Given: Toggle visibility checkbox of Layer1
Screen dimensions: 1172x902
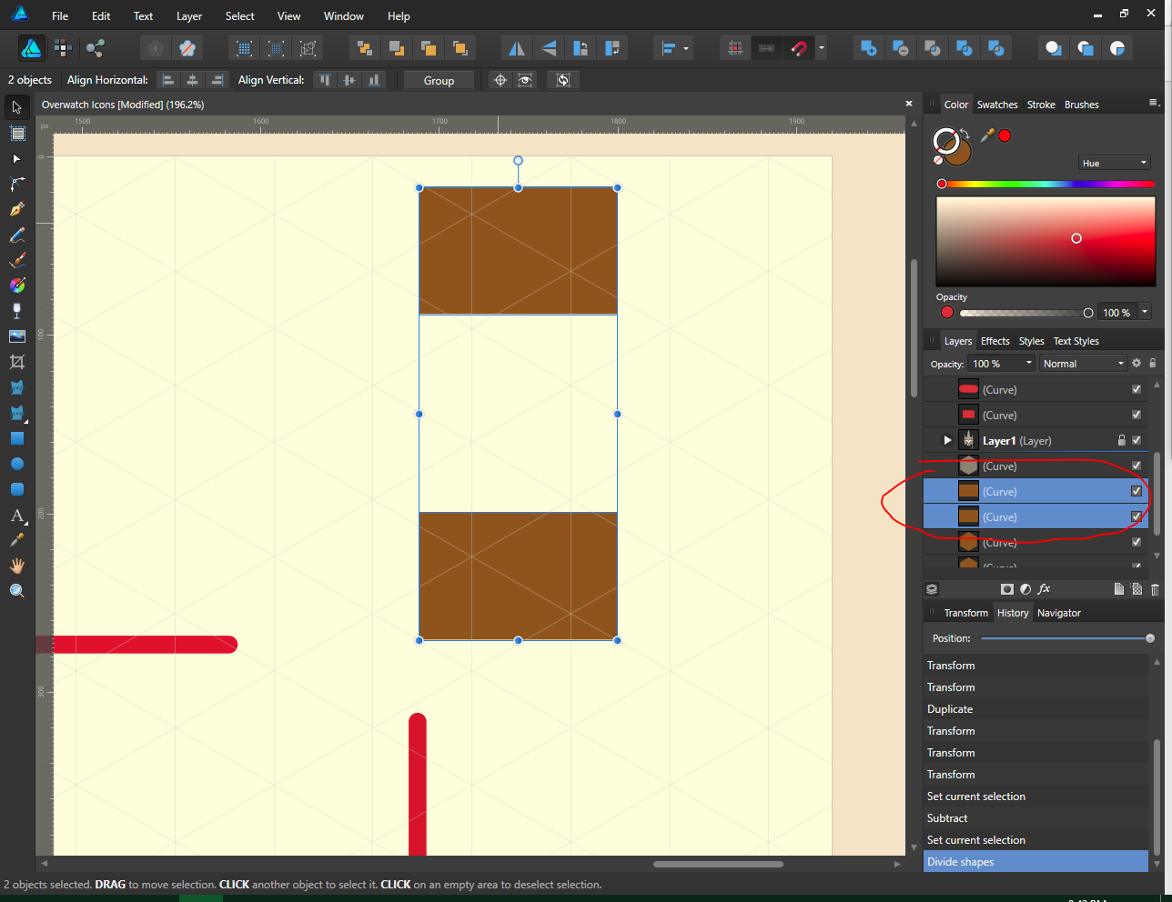Looking at the screenshot, I should [1137, 440].
